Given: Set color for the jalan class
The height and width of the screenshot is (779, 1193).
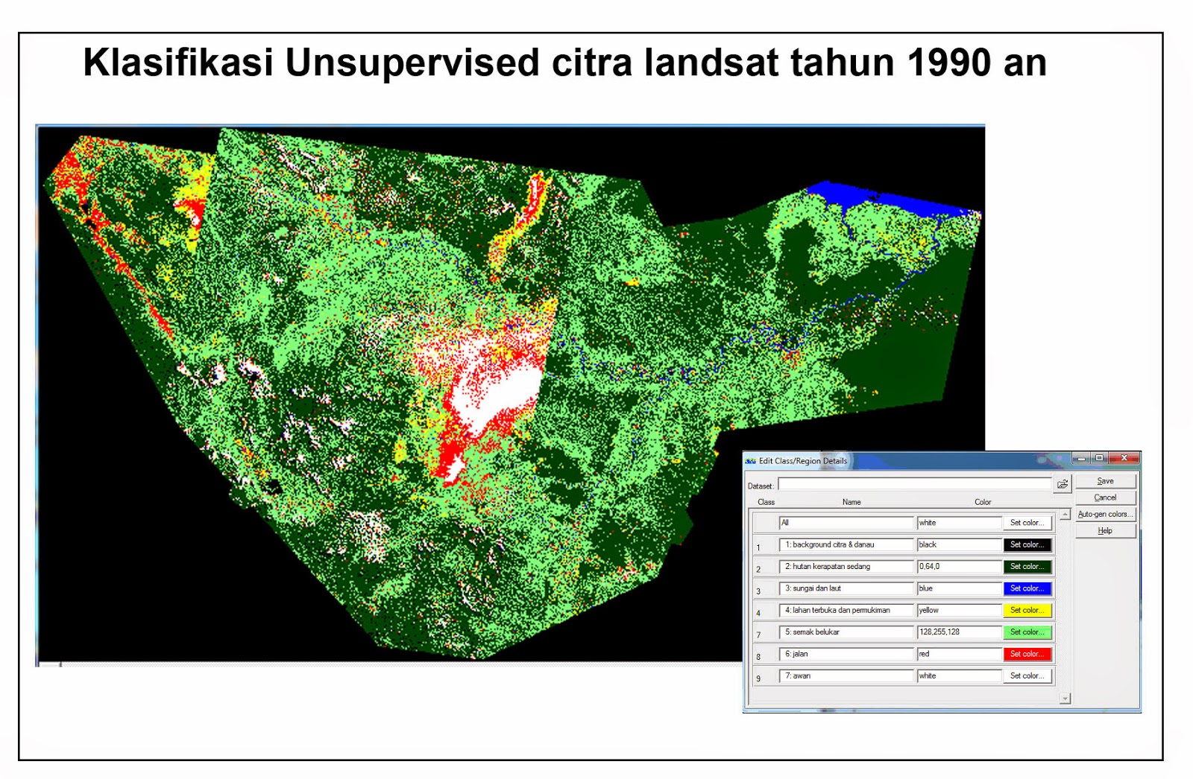Looking at the screenshot, I should [x=1027, y=654].
